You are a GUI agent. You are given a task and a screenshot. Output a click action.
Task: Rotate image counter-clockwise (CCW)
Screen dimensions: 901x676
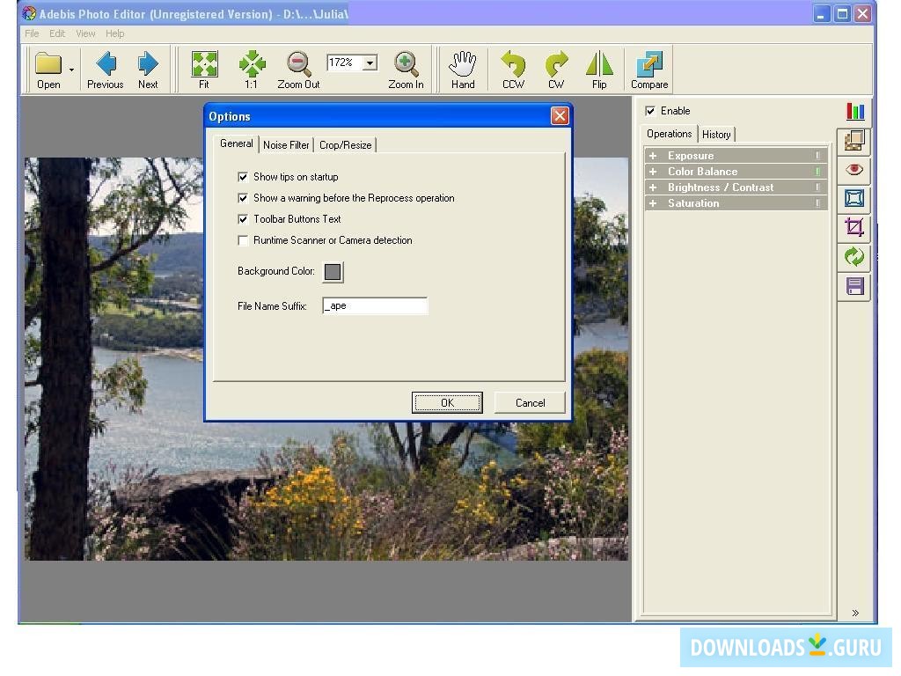(513, 70)
